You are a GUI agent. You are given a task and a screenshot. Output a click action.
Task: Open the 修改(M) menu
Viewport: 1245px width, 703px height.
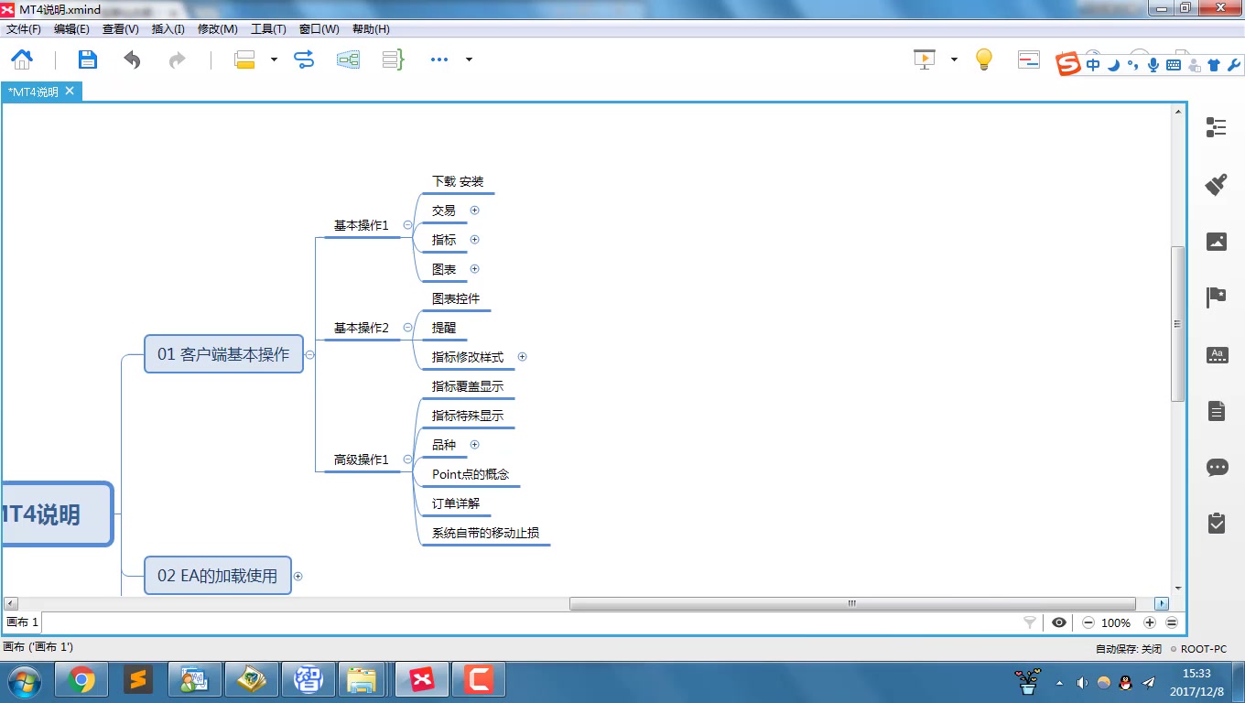point(217,29)
